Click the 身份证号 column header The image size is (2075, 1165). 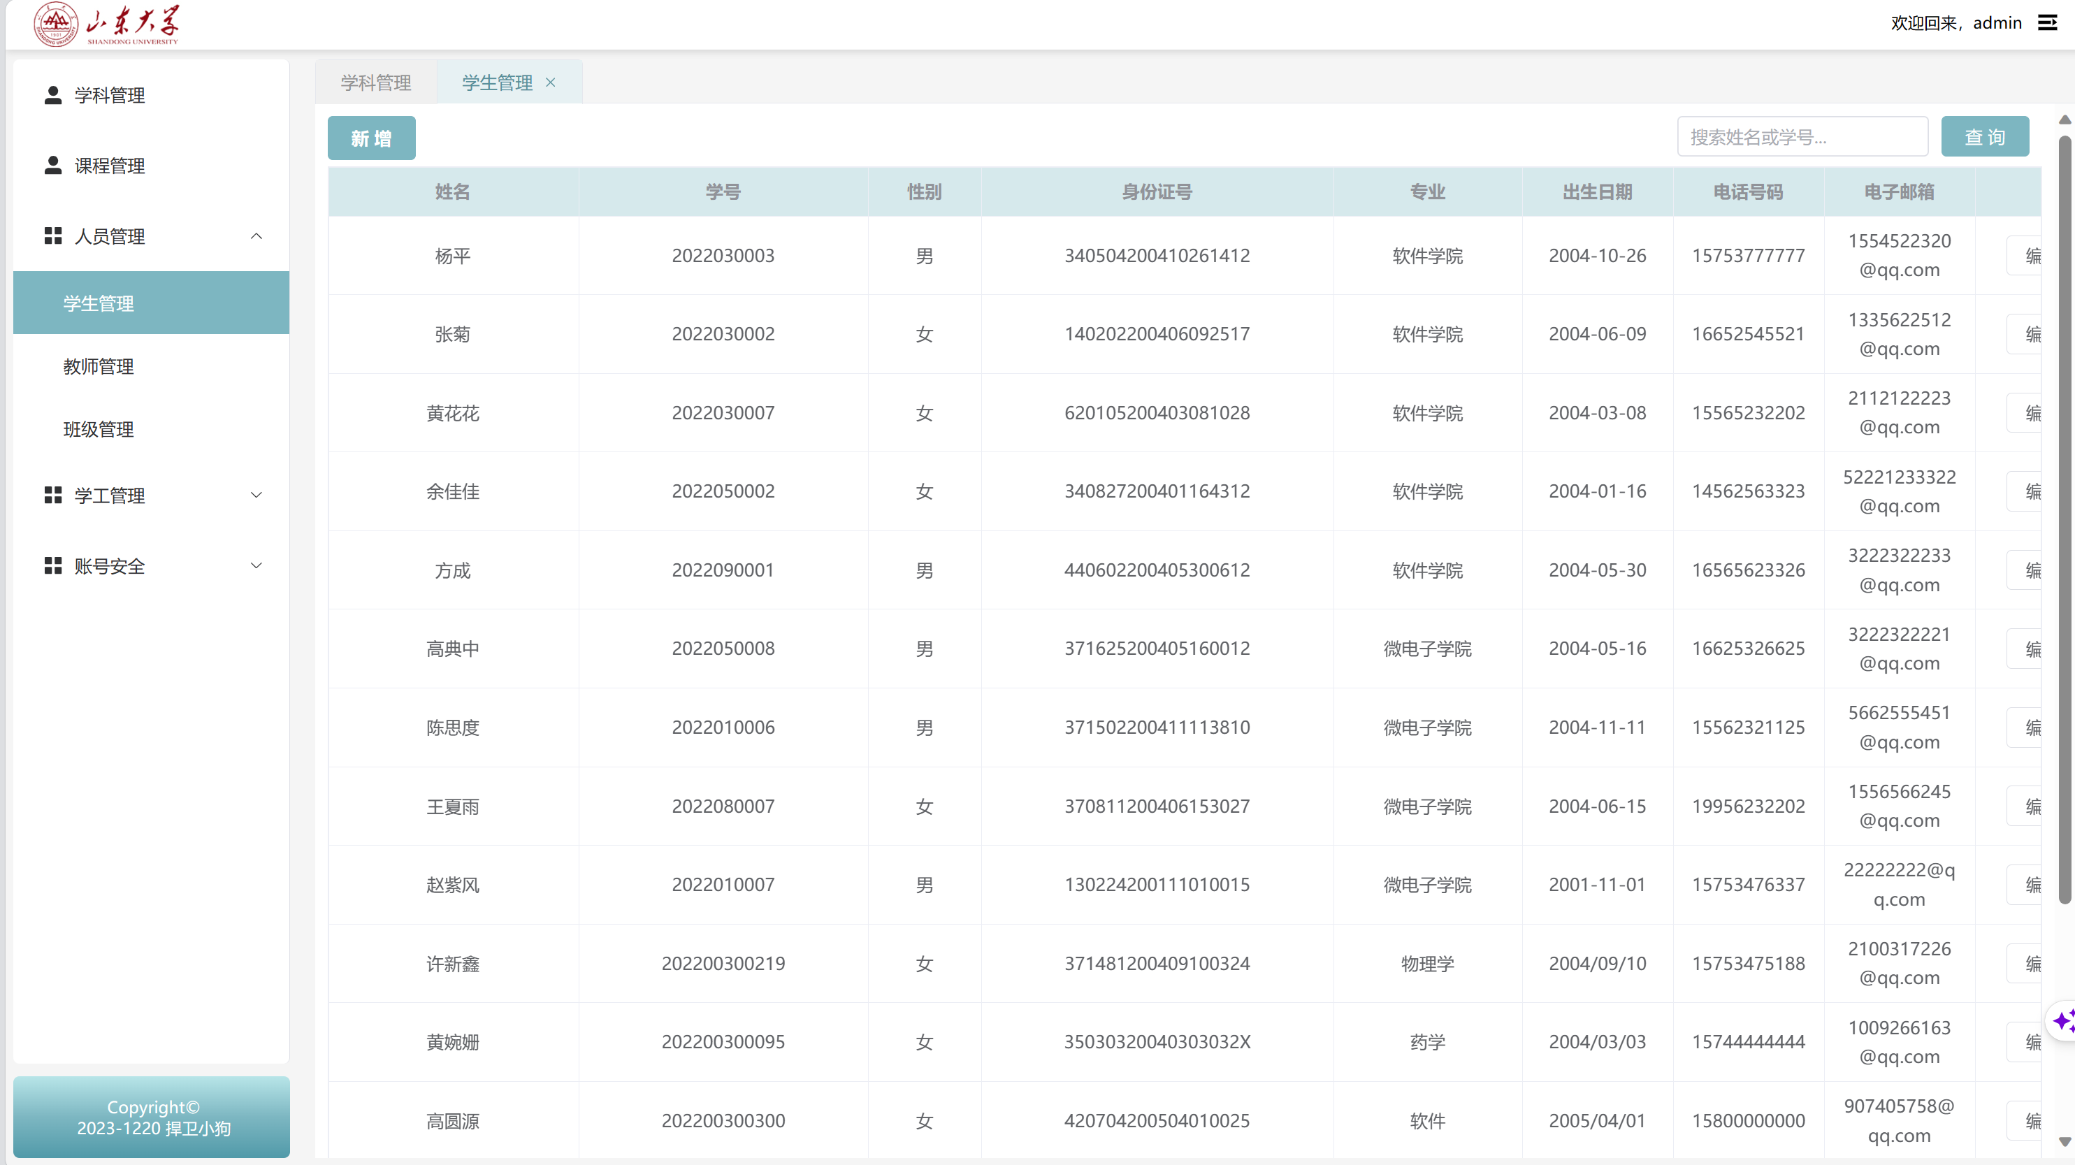tap(1157, 191)
